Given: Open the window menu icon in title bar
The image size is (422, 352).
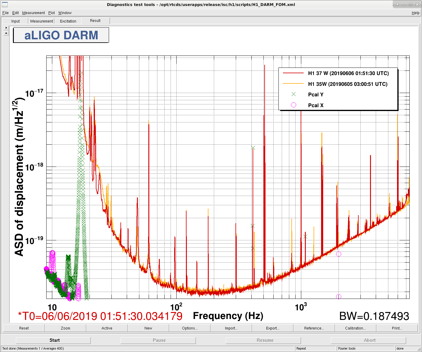Looking at the screenshot, I should tap(5, 4).
